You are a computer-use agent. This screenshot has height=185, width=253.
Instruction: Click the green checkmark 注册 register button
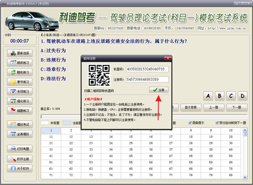(159, 90)
